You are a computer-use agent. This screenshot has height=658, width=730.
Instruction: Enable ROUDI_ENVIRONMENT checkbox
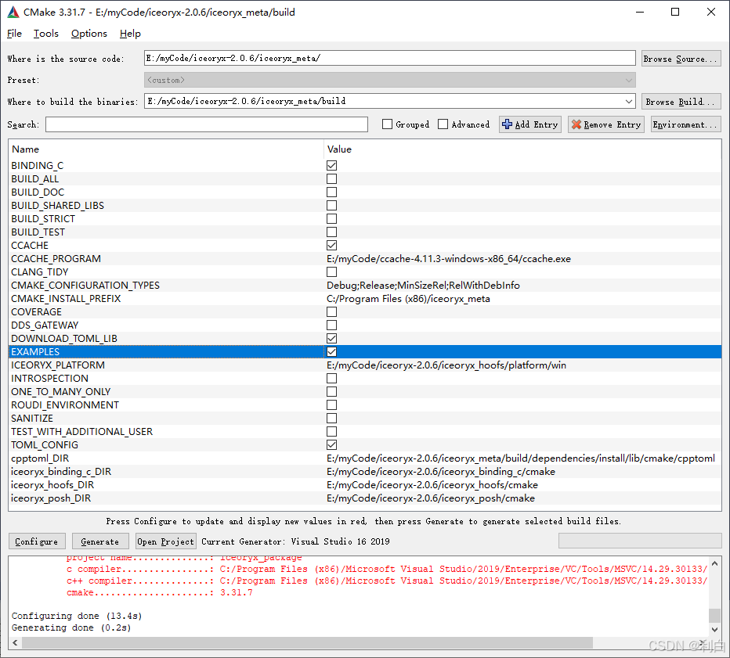[331, 405]
